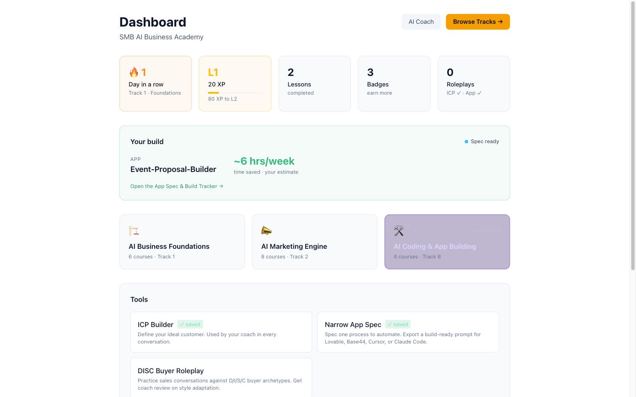The width and height of the screenshot is (636, 397).
Task: Click the saved badge beside ICP Builder
Action: coord(190,324)
